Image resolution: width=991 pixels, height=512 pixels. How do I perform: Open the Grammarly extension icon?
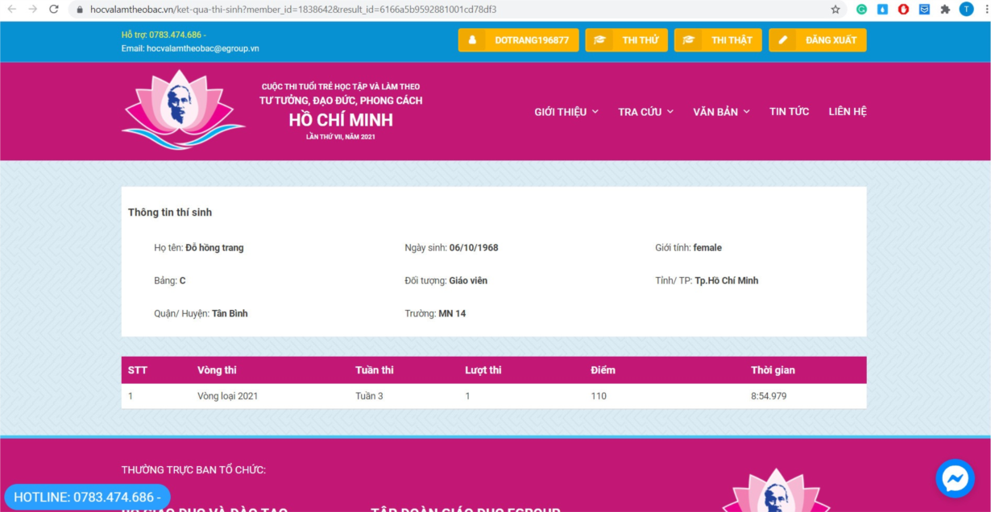(x=862, y=10)
